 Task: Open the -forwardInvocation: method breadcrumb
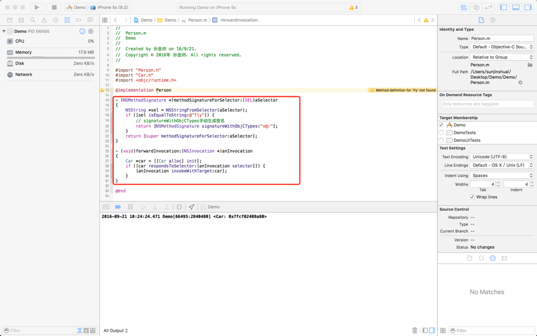[x=235, y=20]
